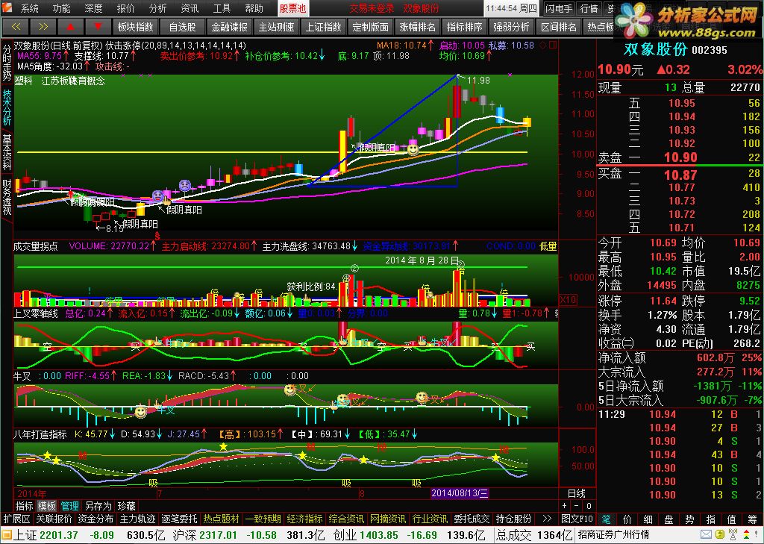Switch to the 基本资料 side tab
The image size is (764, 544).
click(x=7, y=152)
